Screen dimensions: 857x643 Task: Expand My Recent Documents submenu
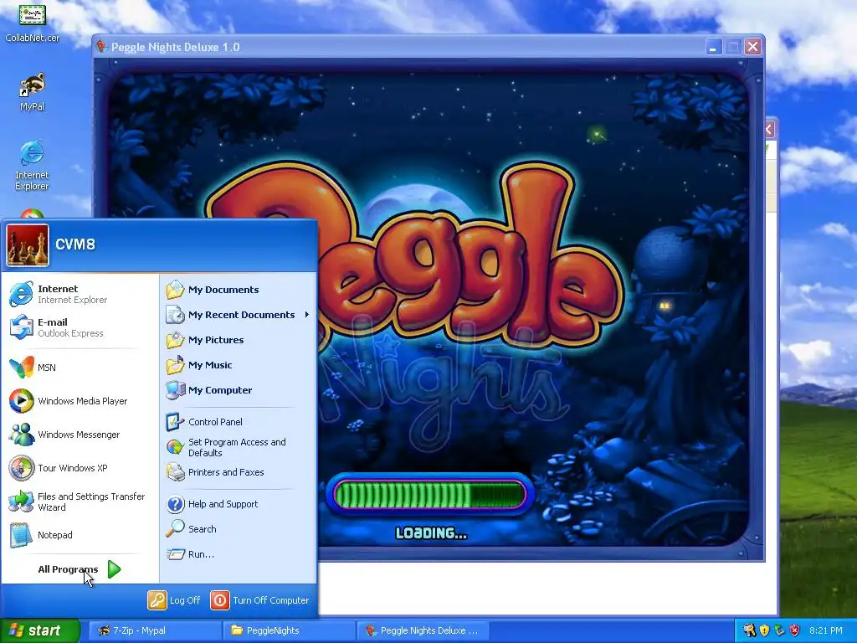239,315
